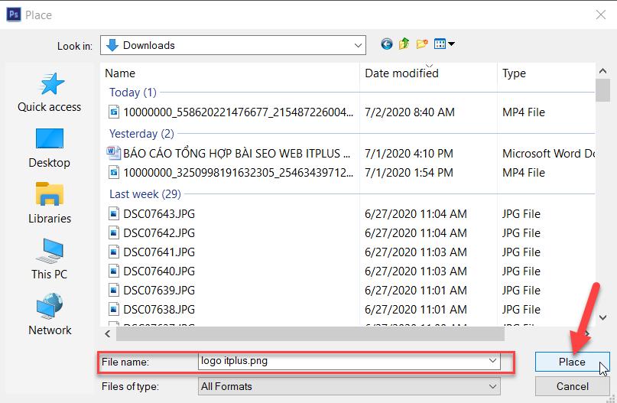This screenshot has height=403, width=617.
Task: Select This PC in the sidebar
Action: tap(50, 259)
